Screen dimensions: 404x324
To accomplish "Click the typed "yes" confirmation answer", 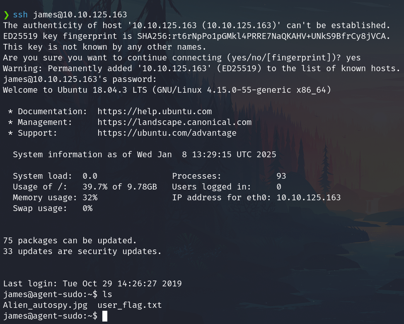I will (353, 58).
